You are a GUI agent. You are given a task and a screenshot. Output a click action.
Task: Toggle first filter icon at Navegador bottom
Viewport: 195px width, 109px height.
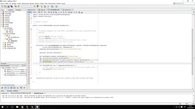(x=2, y=88)
